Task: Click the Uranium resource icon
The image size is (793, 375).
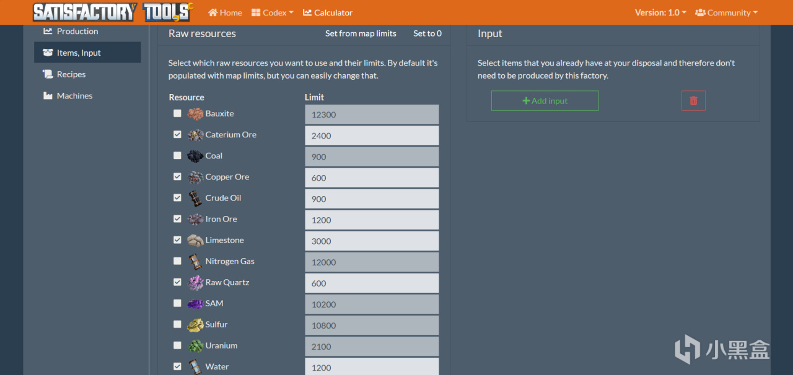Action: tap(195, 345)
